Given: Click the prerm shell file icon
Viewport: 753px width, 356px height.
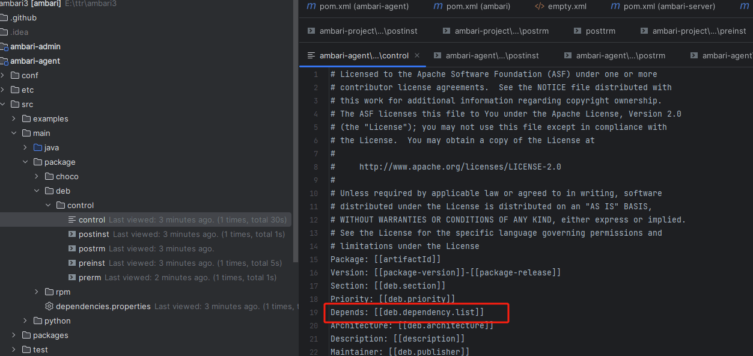Looking at the screenshot, I should point(72,277).
